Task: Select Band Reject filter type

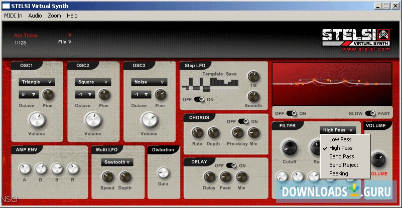Action: tap(345, 165)
